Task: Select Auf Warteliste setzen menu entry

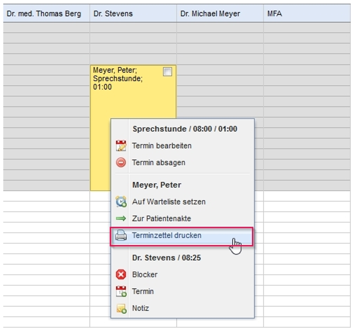Action: (x=169, y=202)
